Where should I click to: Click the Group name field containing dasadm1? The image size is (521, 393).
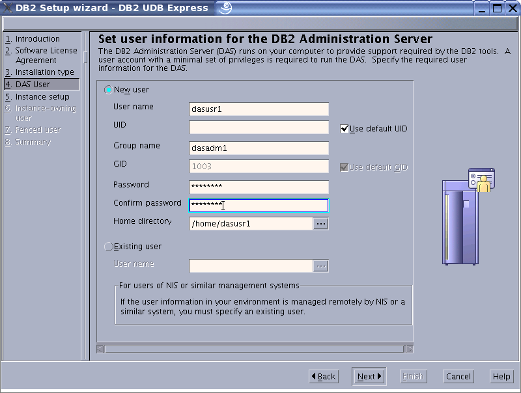tap(259, 148)
